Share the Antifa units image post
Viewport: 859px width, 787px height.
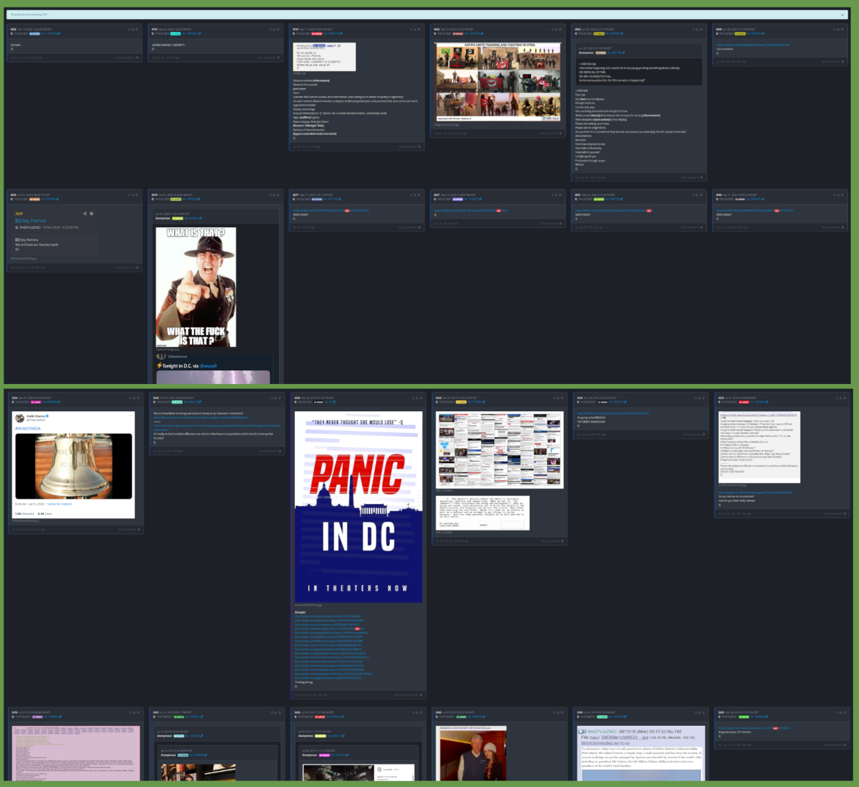pyautogui.click(x=553, y=29)
